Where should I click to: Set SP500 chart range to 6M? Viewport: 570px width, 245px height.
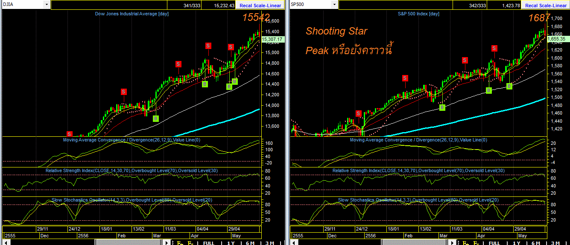tap(537, 243)
